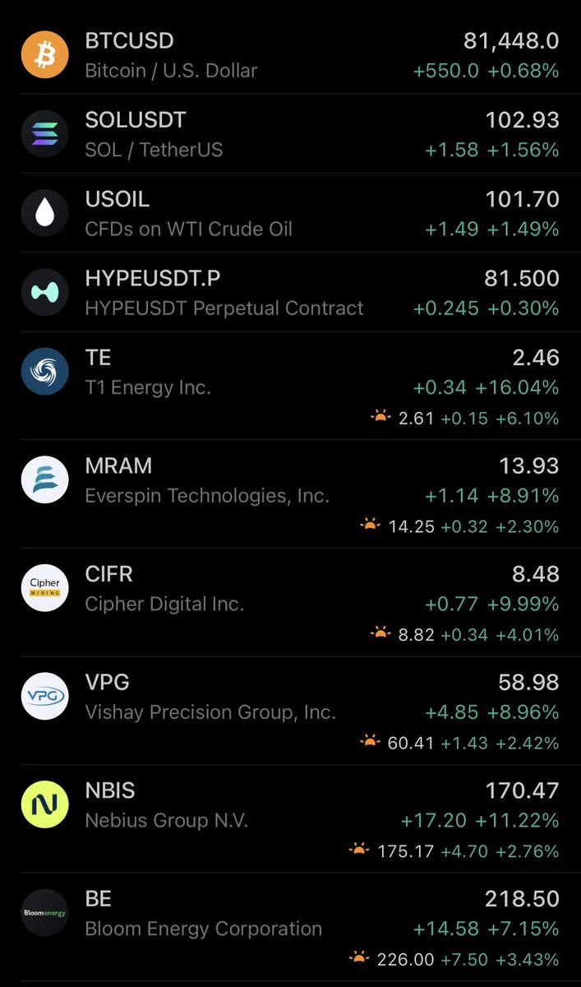Viewport: 581px width, 987px height.
Task: Select the NBIS price 170.47
Action: 522,791
